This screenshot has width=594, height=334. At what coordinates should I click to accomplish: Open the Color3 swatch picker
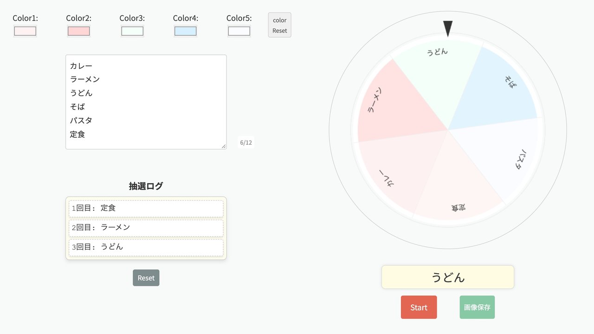point(132,31)
